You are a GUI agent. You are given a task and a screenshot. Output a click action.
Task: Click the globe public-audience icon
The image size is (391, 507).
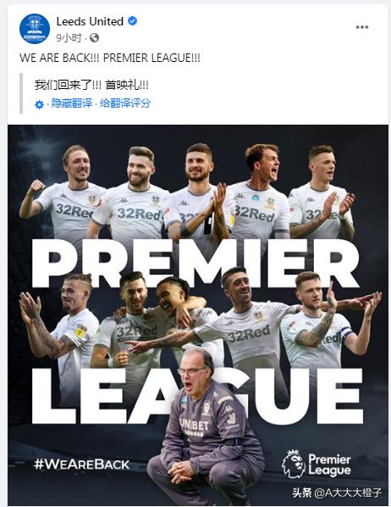(94, 38)
